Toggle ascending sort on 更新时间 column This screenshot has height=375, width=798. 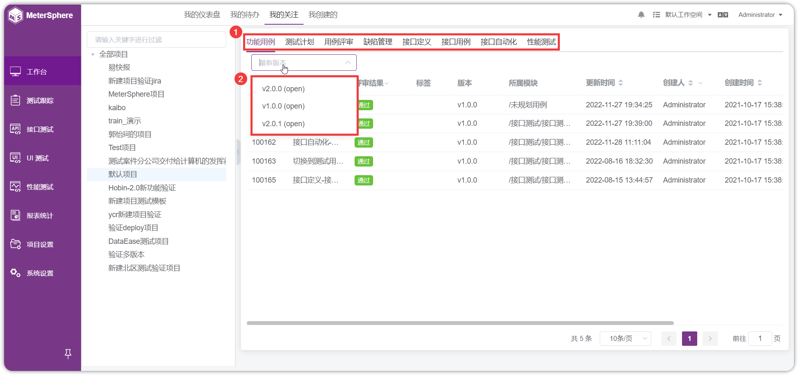pos(621,80)
